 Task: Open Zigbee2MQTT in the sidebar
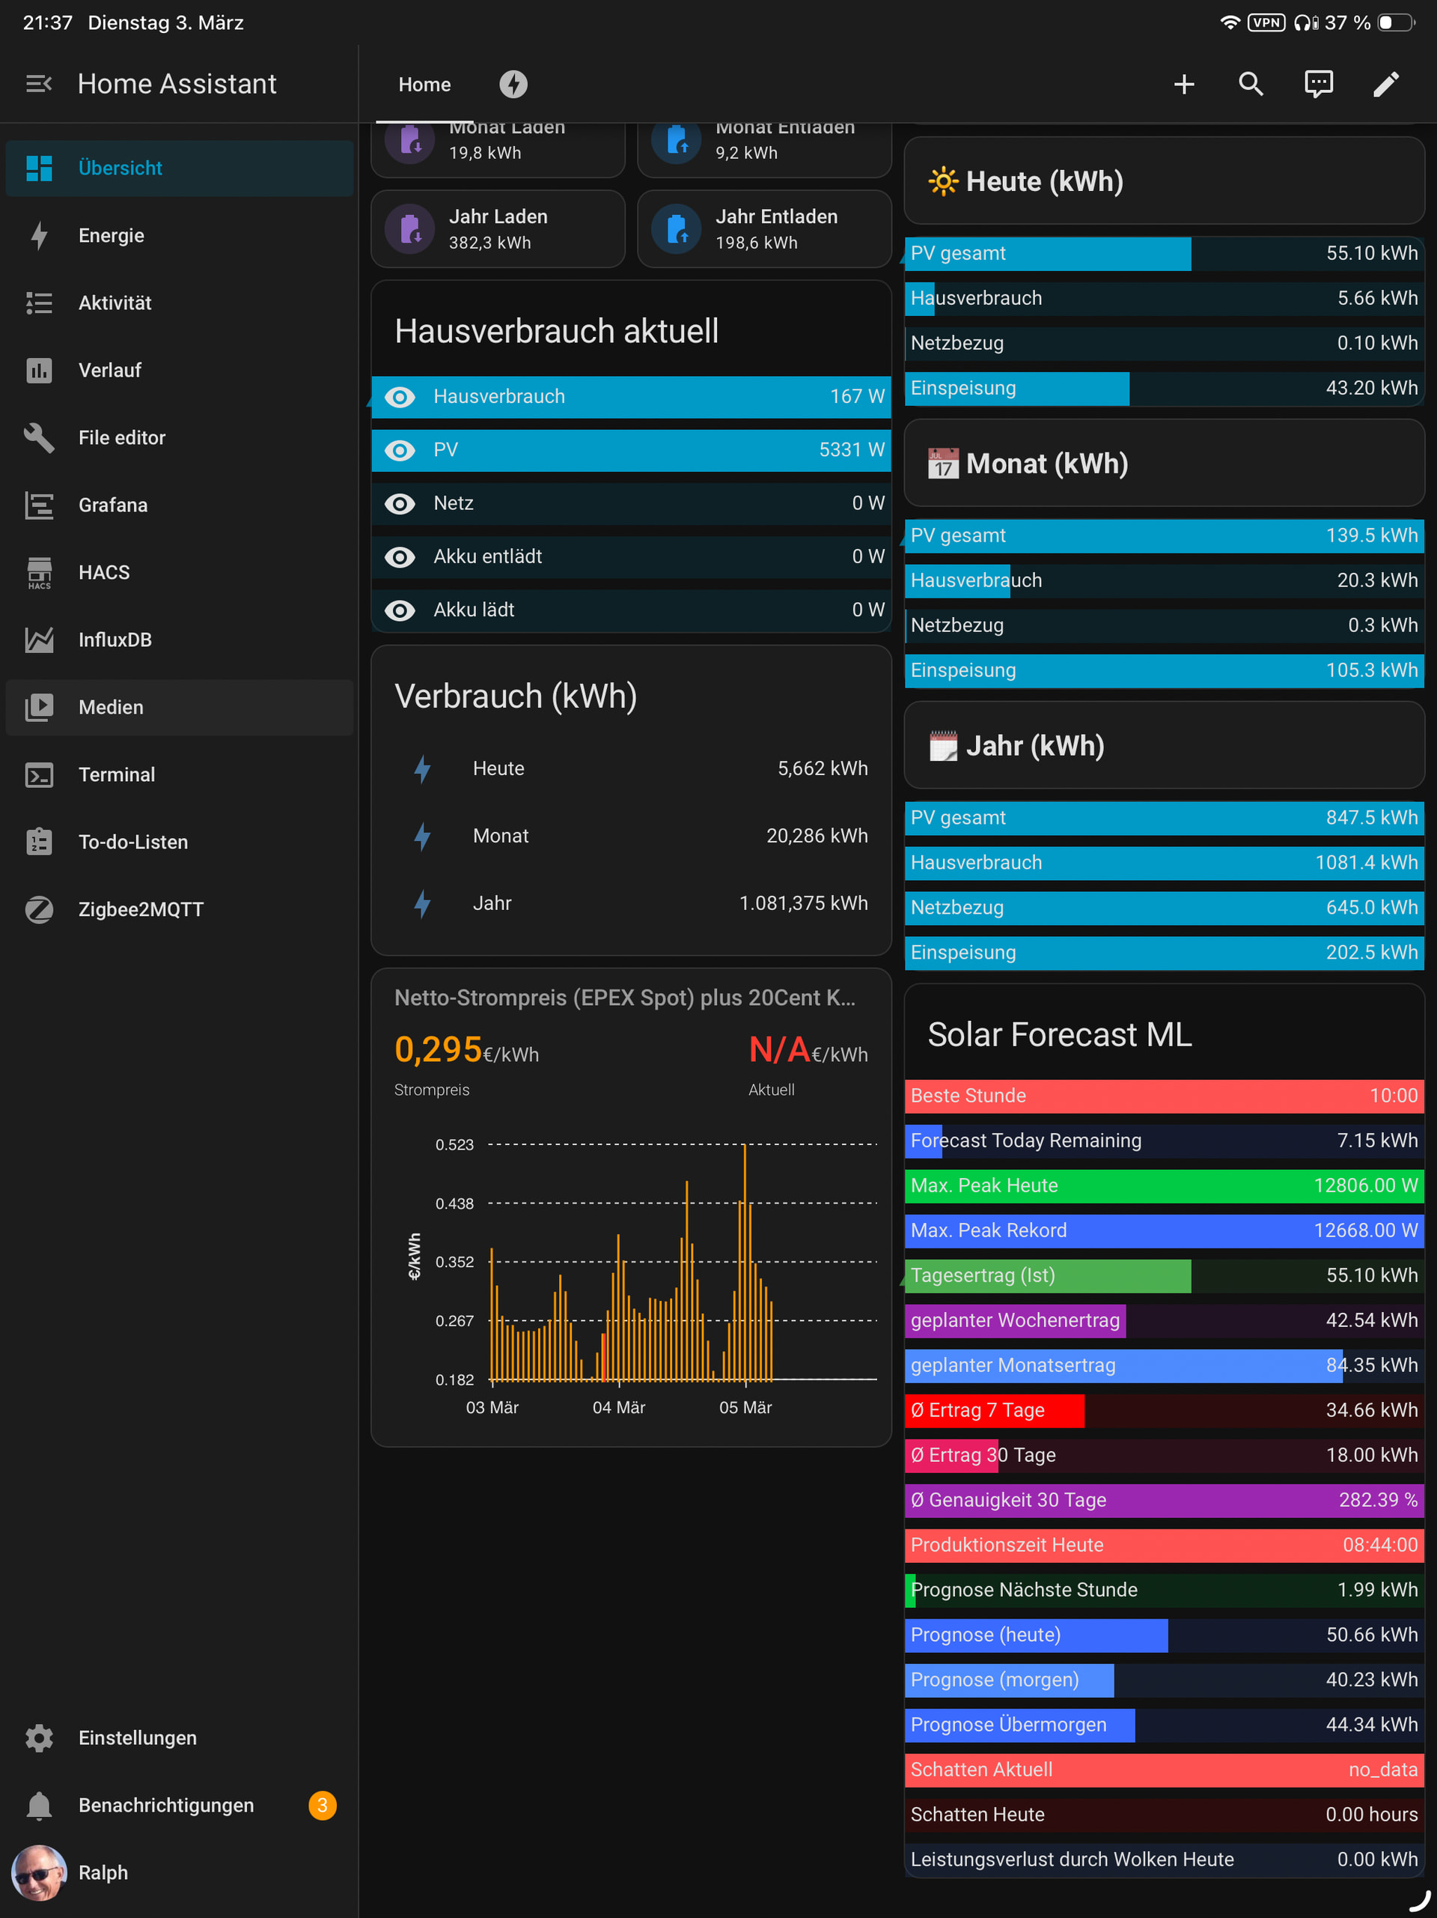[141, 908]
